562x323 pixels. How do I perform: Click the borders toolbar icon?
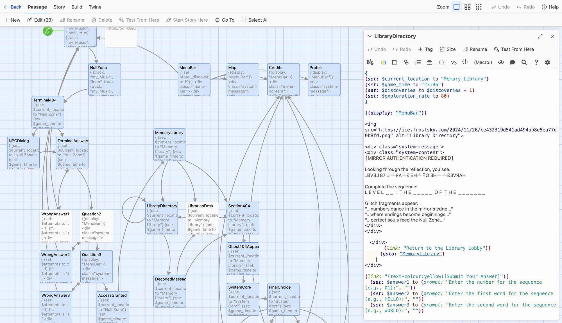click(x=394, y=62)
